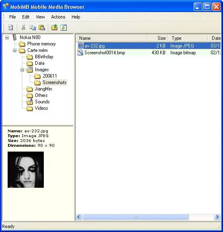Image resolution: width=223 pixels, height=232 pixels.
Task: Sort by the Type column header
Action: pyautogui.click(x=188, y=38)
